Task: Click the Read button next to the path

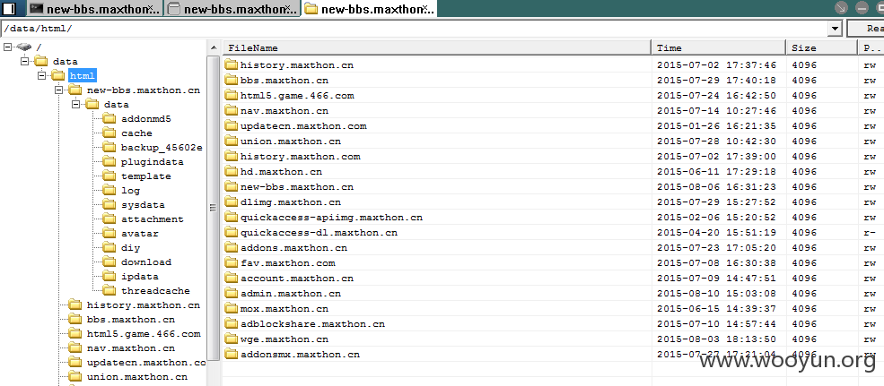Action: point(866,28)
